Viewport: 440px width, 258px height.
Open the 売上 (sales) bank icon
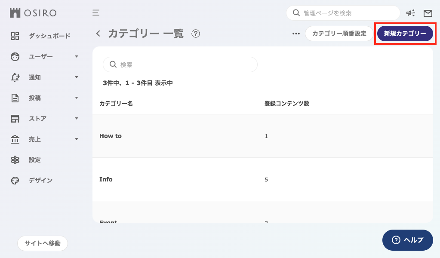15,139
